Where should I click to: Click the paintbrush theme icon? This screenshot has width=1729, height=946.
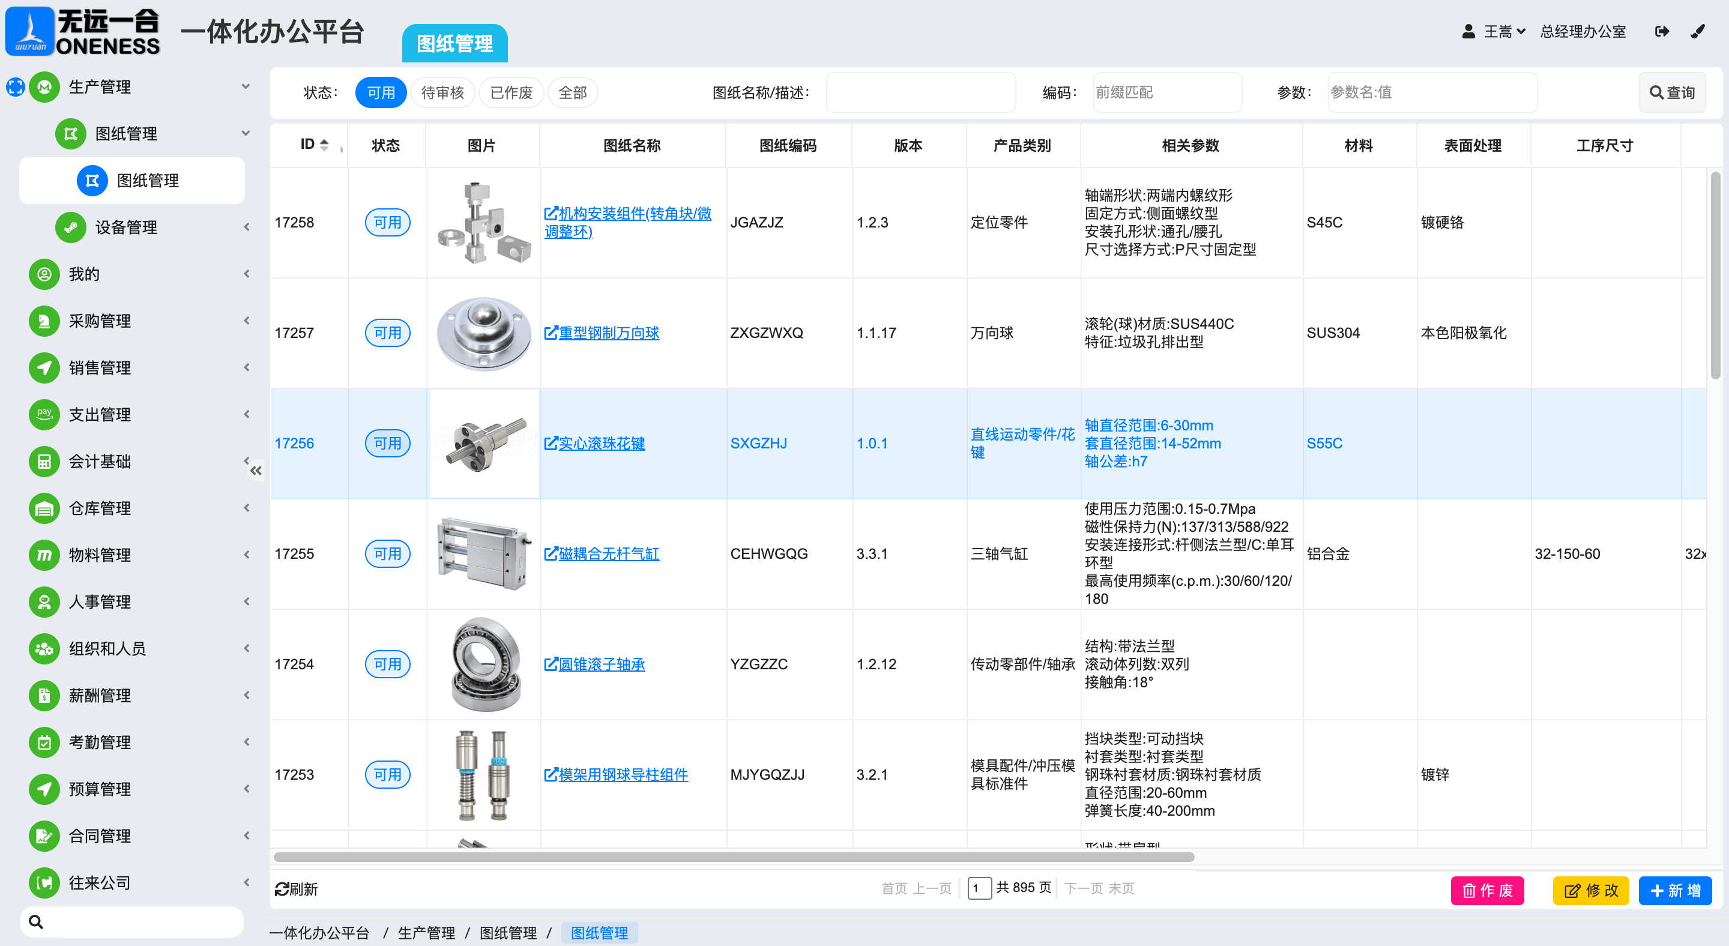tap(1697, 32)
